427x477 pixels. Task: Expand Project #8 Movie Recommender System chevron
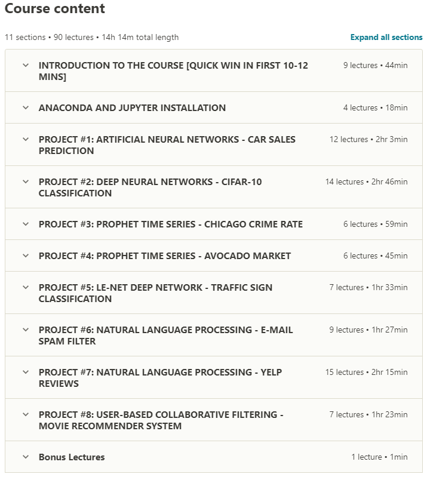click(26, 414)
